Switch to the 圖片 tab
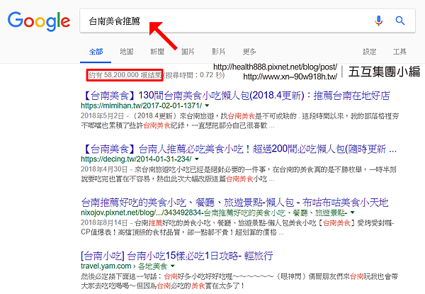The width and height of the screenshot is (425, 294). tap(188, 52)
